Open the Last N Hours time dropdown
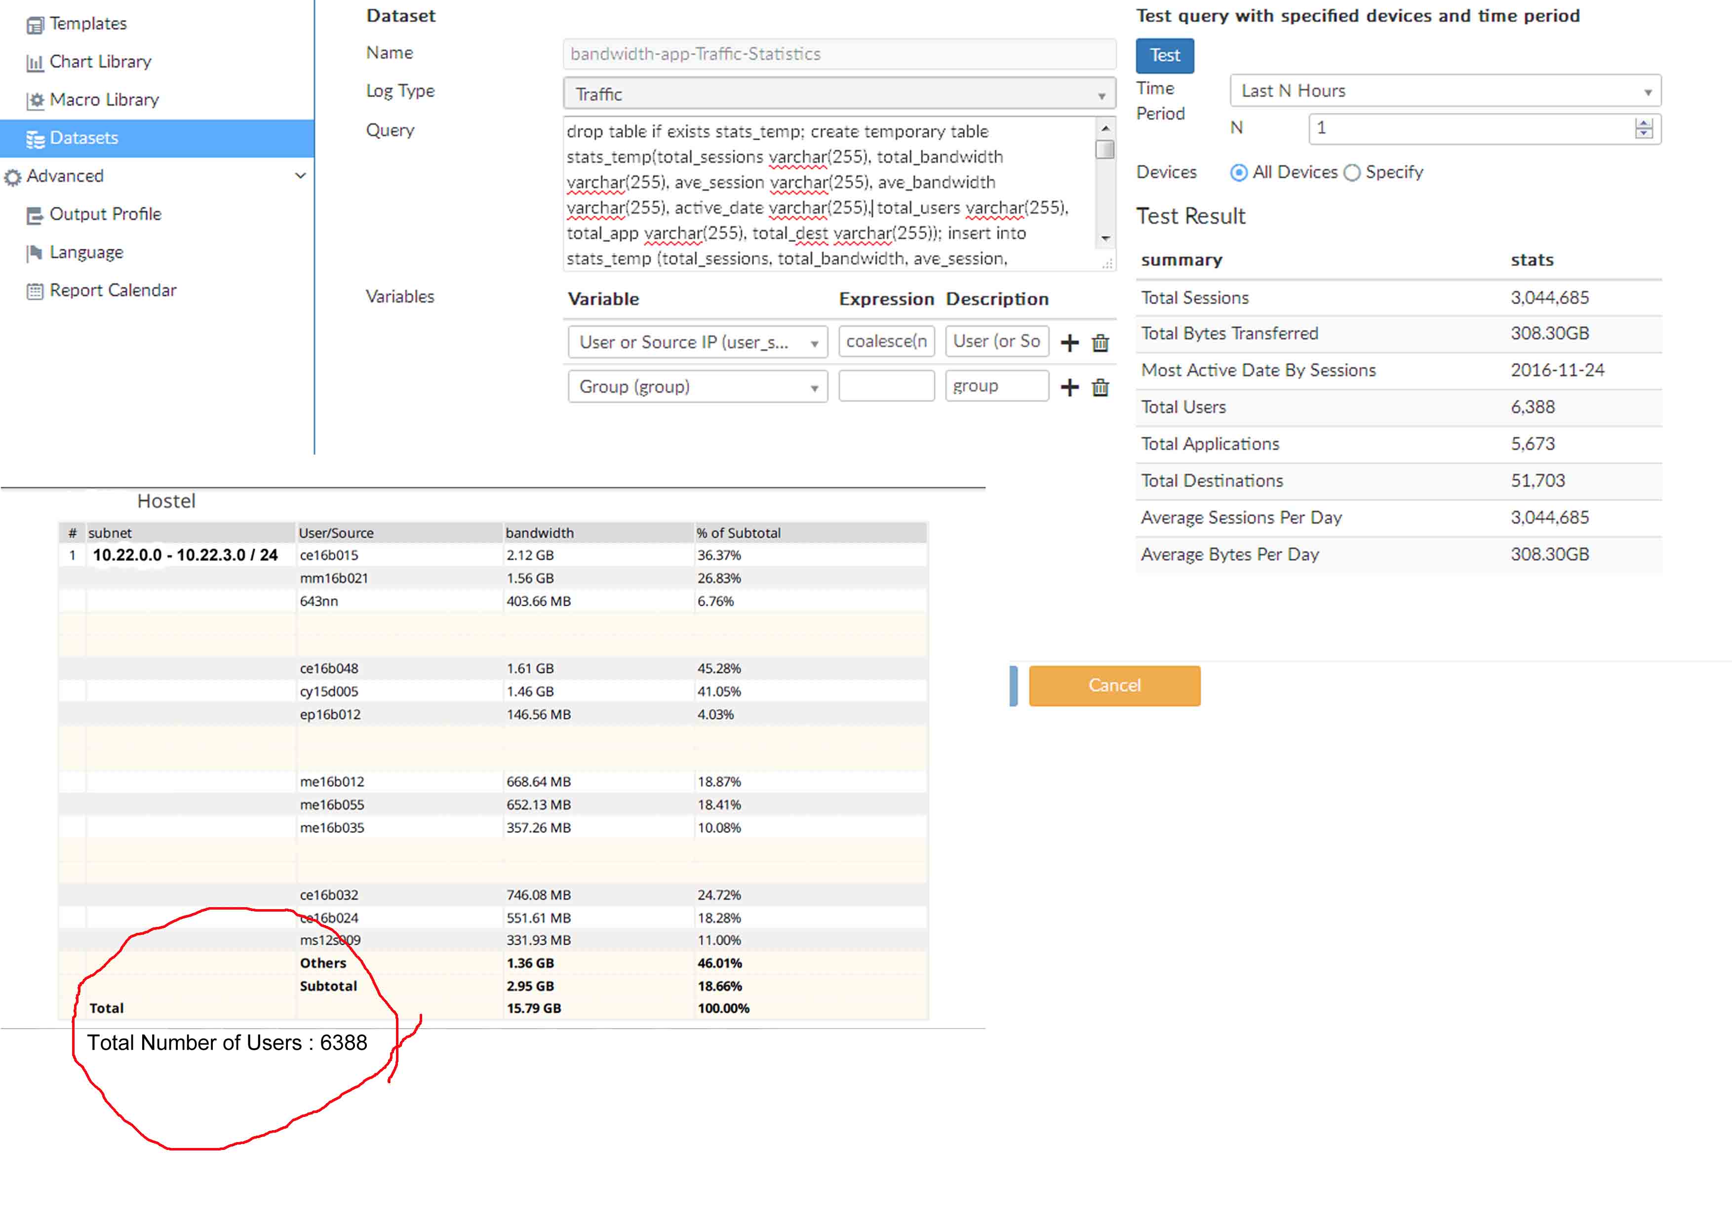The width and height of the screenshot is (1732, 1224). pyautogui.click(x=1445, y=91)
